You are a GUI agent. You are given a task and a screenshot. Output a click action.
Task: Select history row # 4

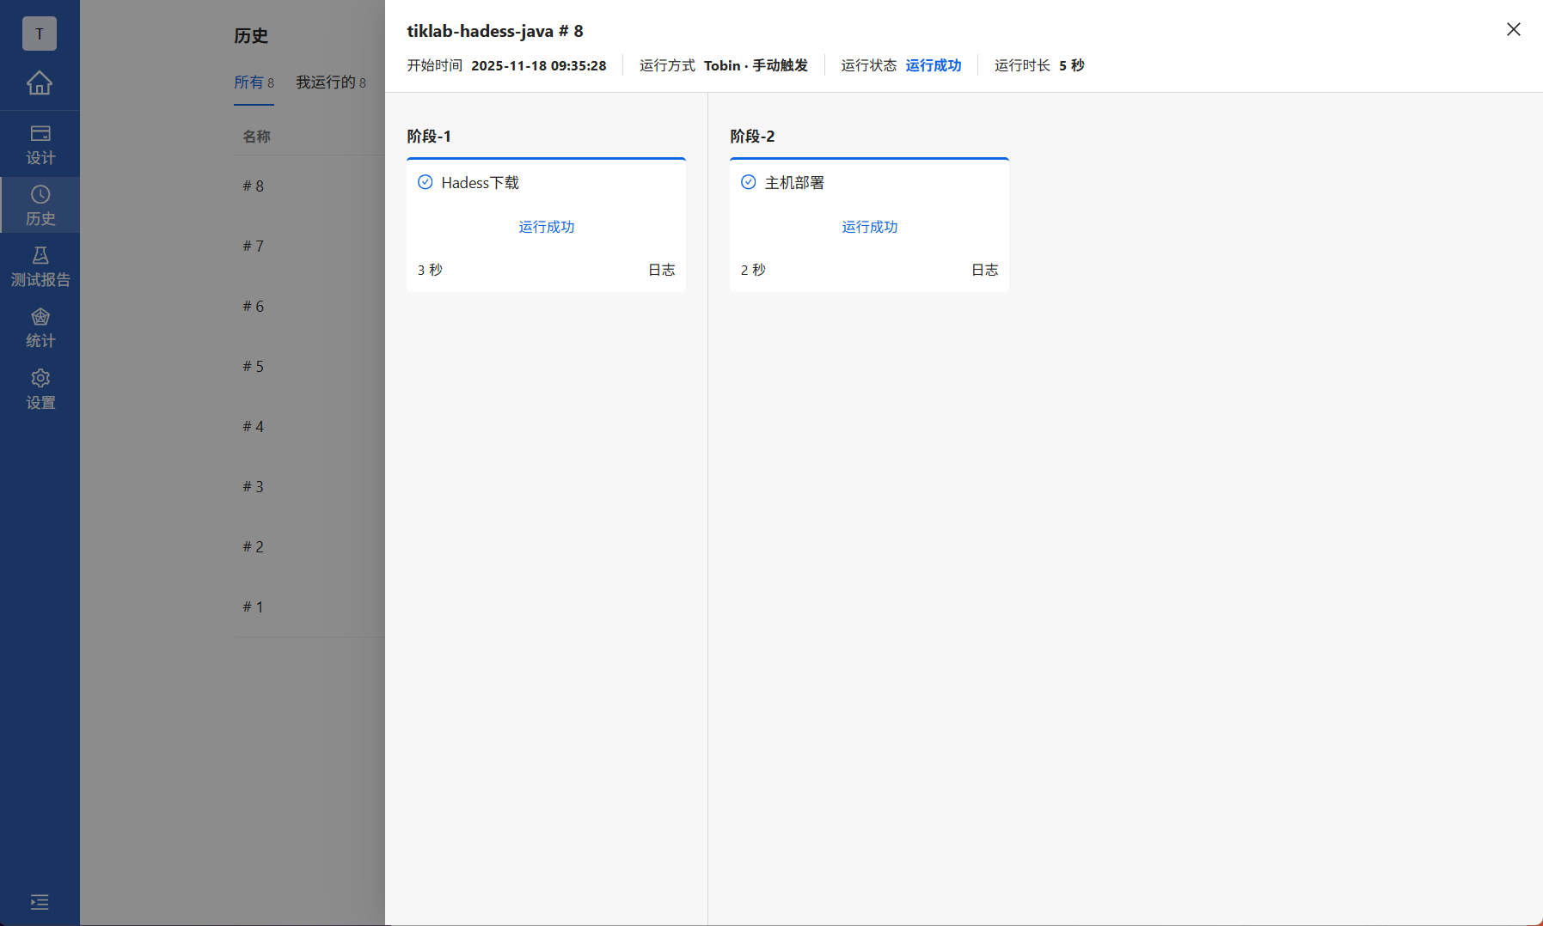coord(253,426)
